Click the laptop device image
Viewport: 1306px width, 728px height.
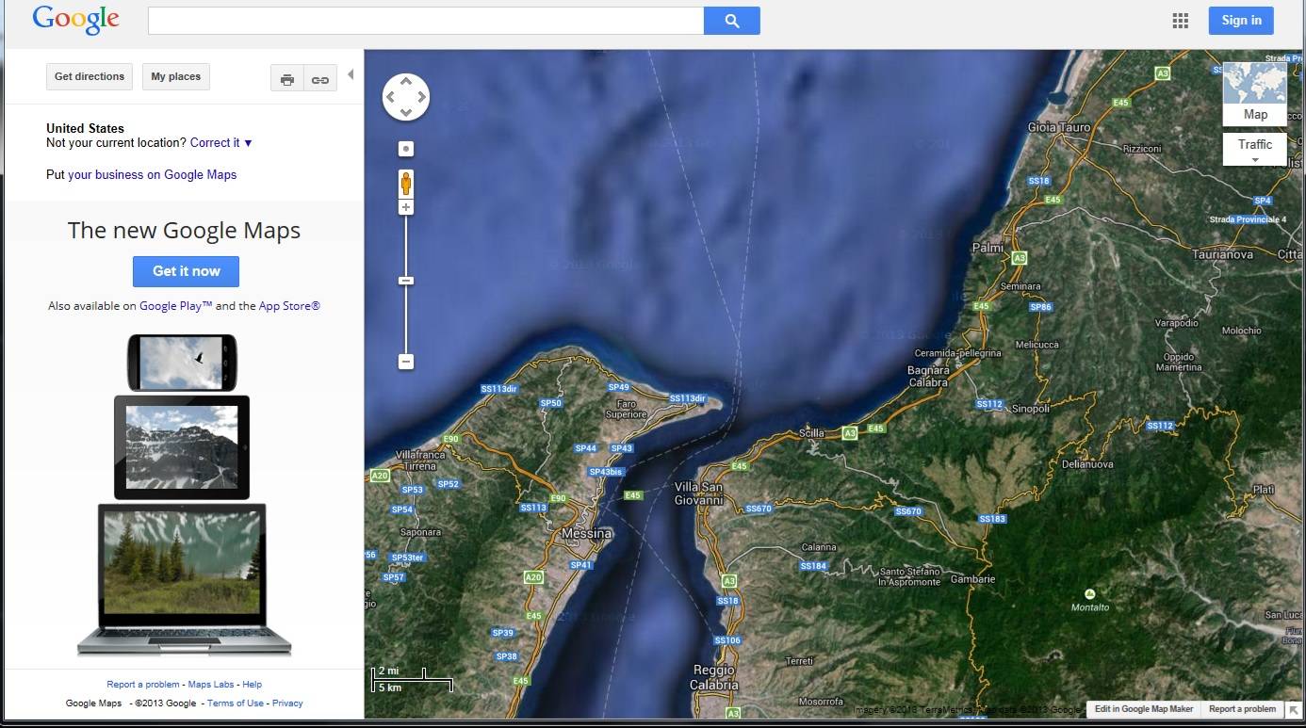click(x=183, y=580)
